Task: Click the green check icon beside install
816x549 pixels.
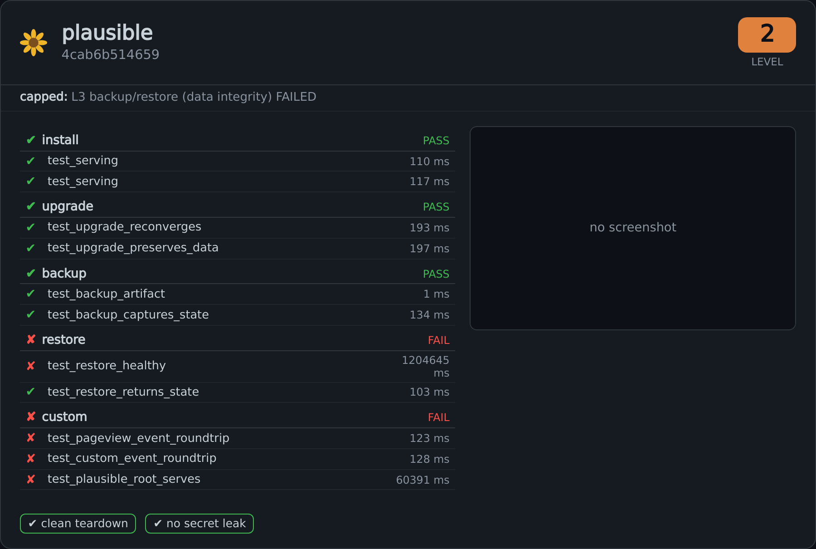Action: point(31,140)
